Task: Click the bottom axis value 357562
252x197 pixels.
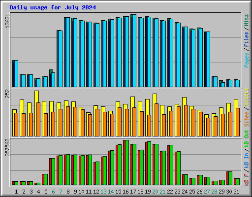Action: (7, 147)
